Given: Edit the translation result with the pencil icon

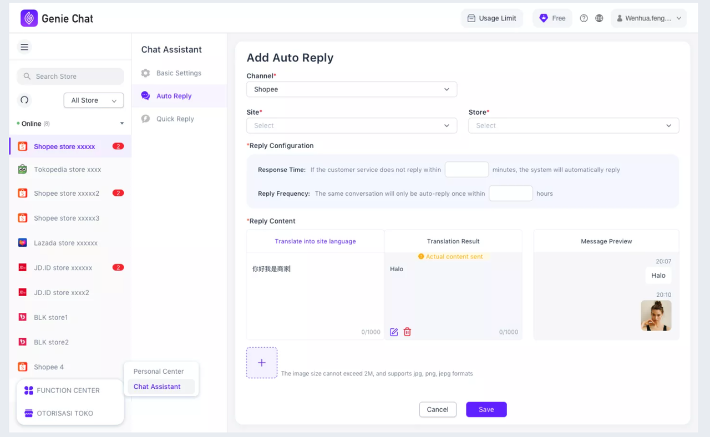Looking at the screenshot, I should point(394,332).
